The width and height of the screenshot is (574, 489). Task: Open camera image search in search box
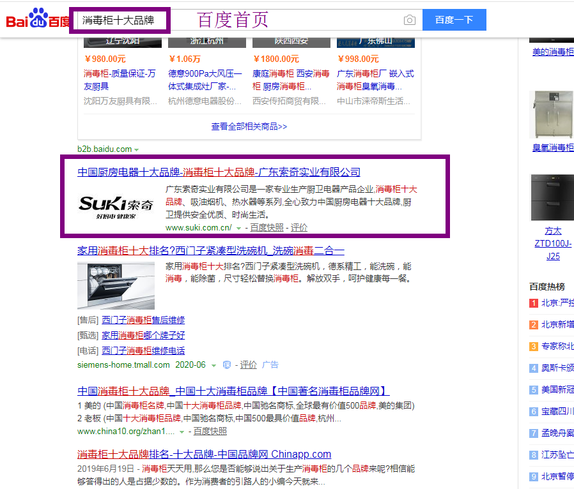(409, 20)
